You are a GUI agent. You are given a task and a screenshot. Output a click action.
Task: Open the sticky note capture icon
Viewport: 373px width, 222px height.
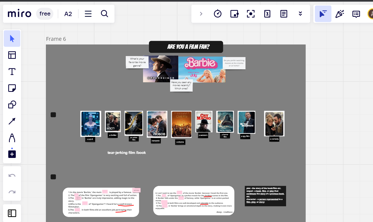point(234,14)
